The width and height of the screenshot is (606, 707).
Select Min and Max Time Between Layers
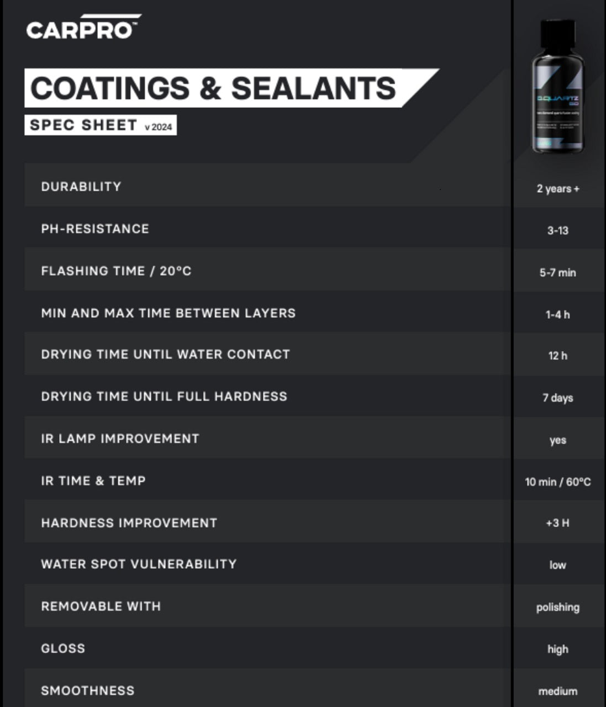tap(168, 313)
